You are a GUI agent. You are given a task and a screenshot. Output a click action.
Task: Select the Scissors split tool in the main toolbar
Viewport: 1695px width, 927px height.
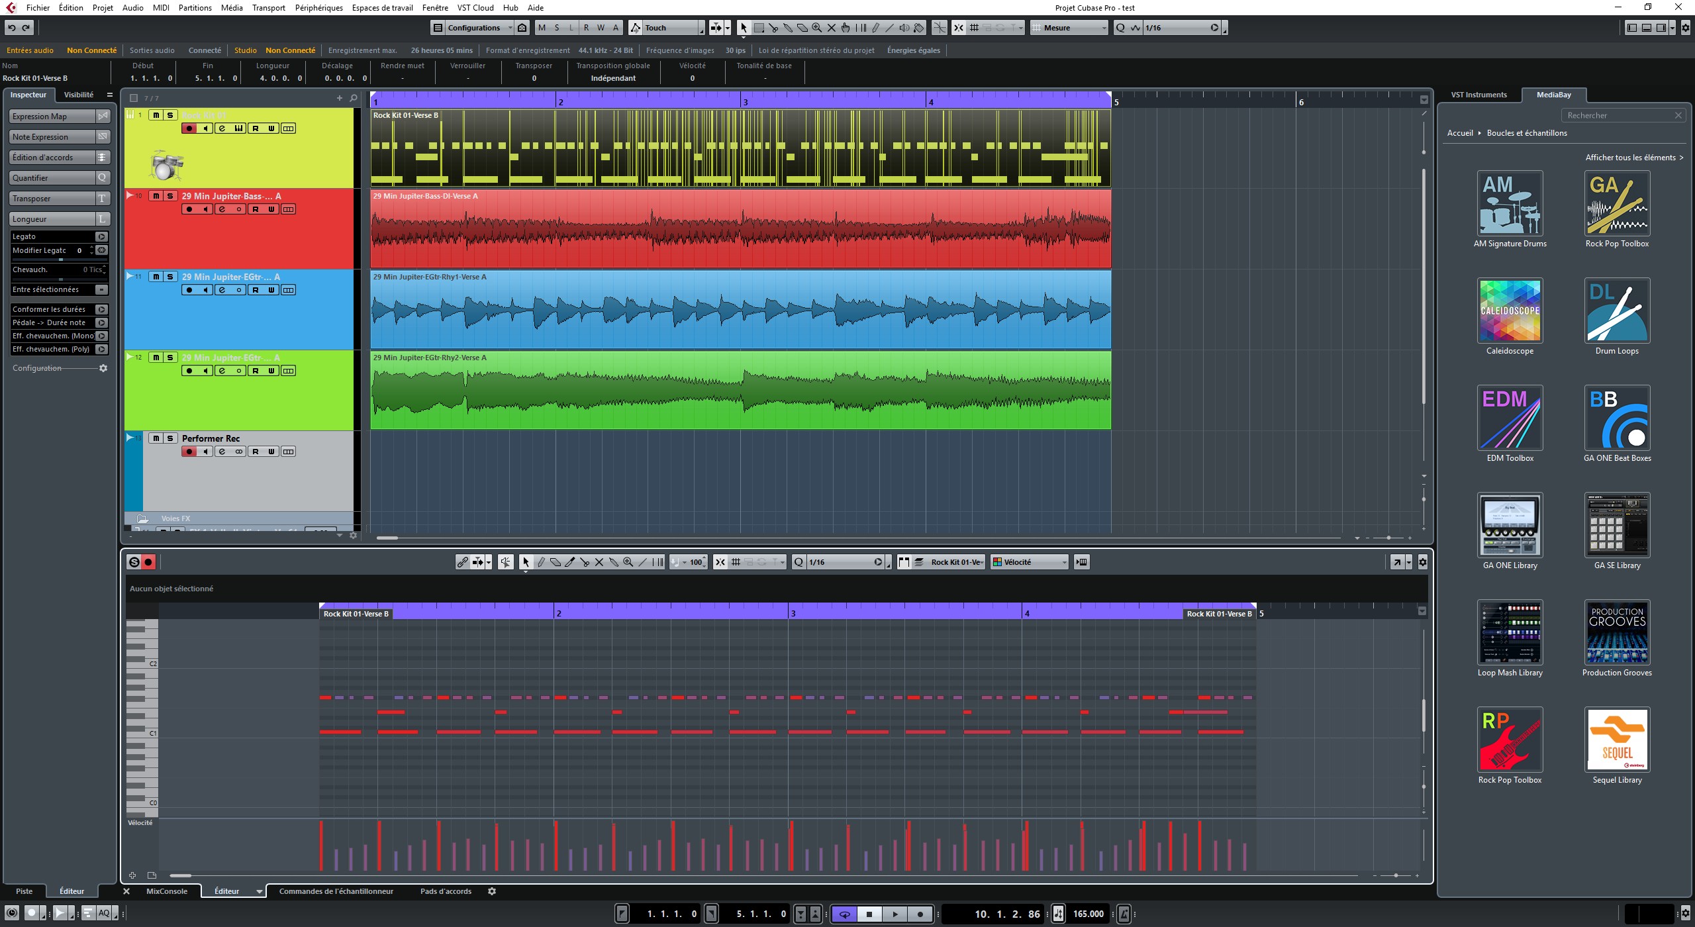[773, 28]
